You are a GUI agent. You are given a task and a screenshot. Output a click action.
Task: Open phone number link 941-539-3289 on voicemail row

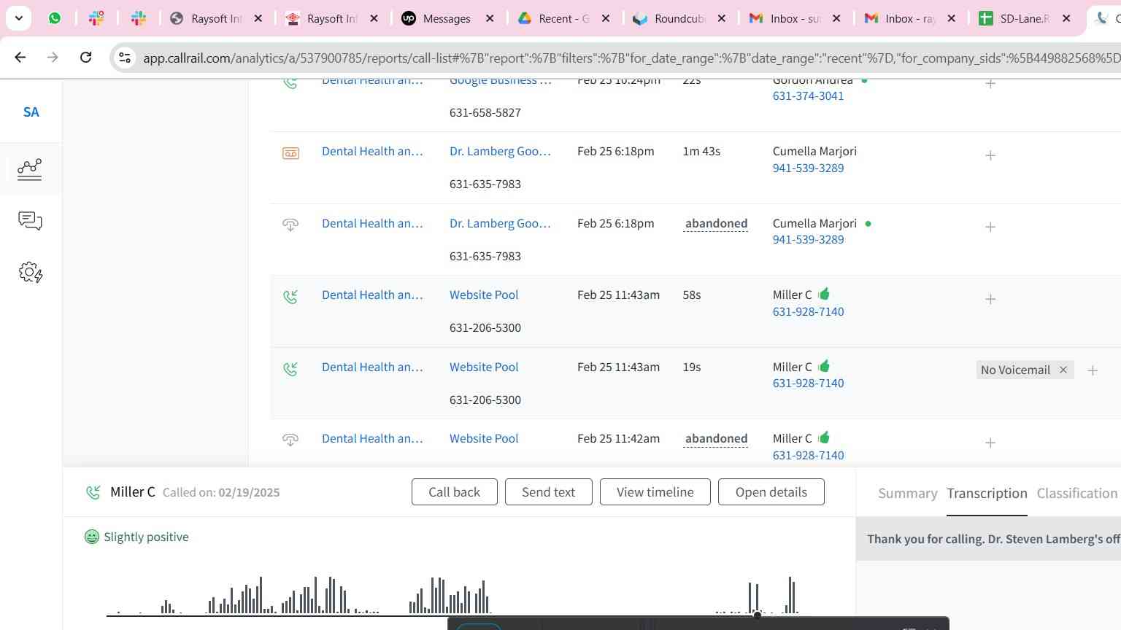pyautogui.click(x=808, y=168)
